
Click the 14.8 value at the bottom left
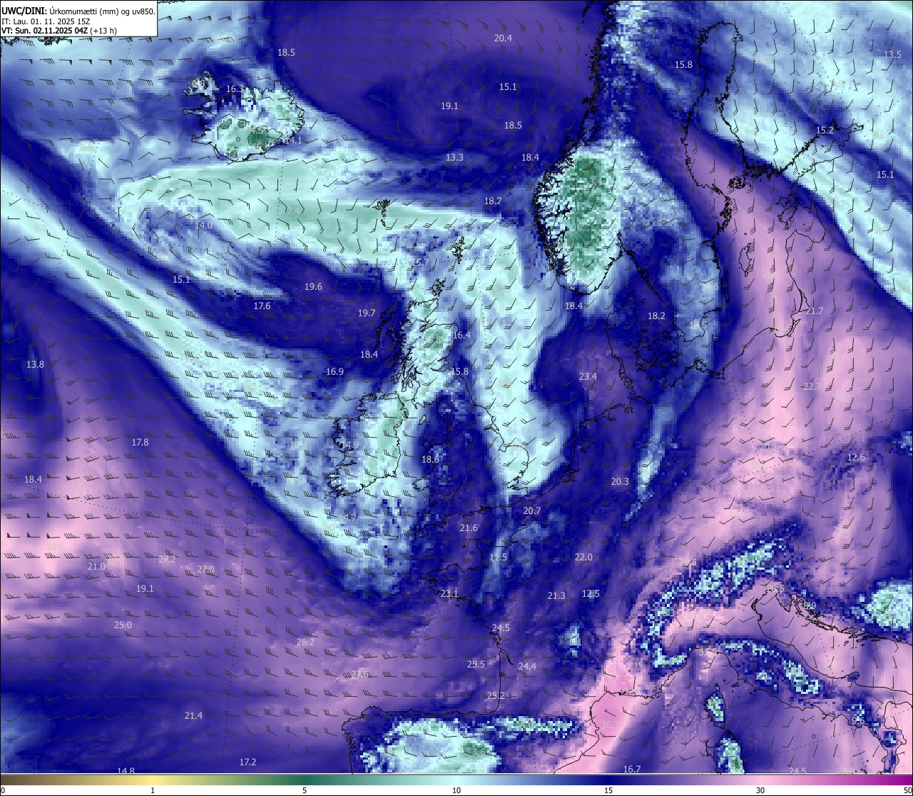pyautogui.click(x=126, y=770)
